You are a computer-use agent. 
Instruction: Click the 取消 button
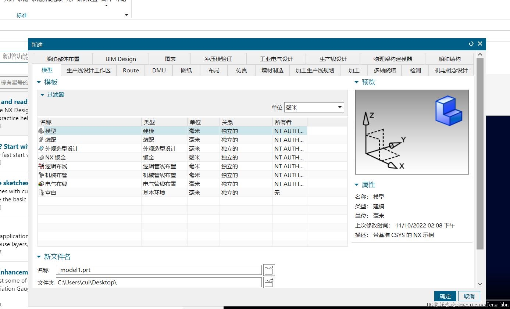(469, 296)
